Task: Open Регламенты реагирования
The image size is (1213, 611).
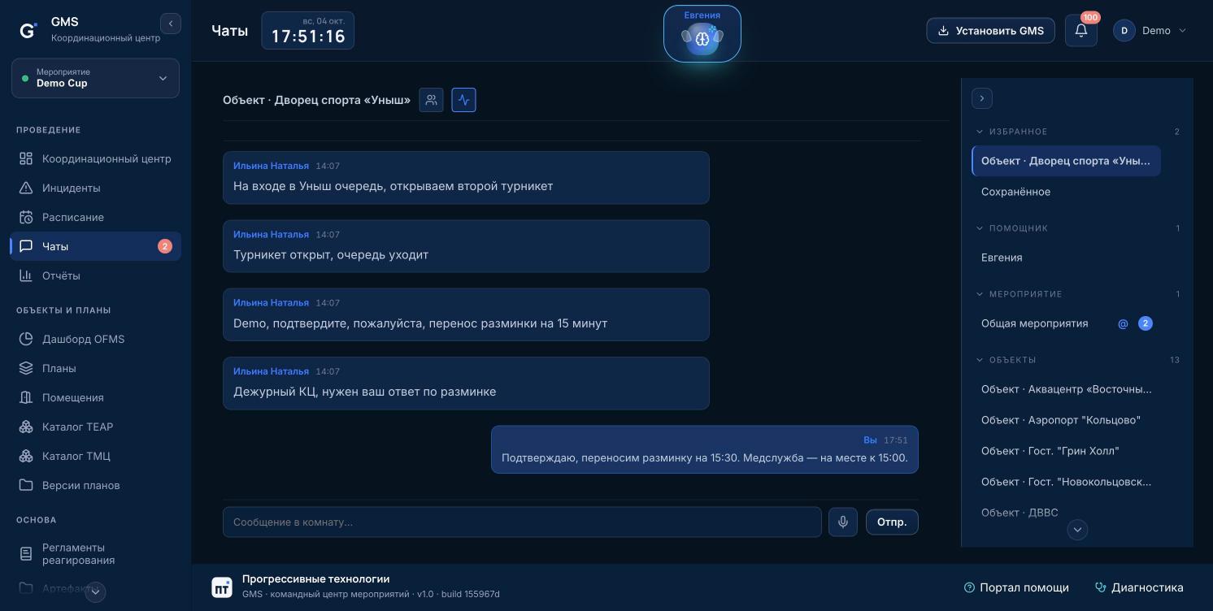Action: tap(96, 554)
